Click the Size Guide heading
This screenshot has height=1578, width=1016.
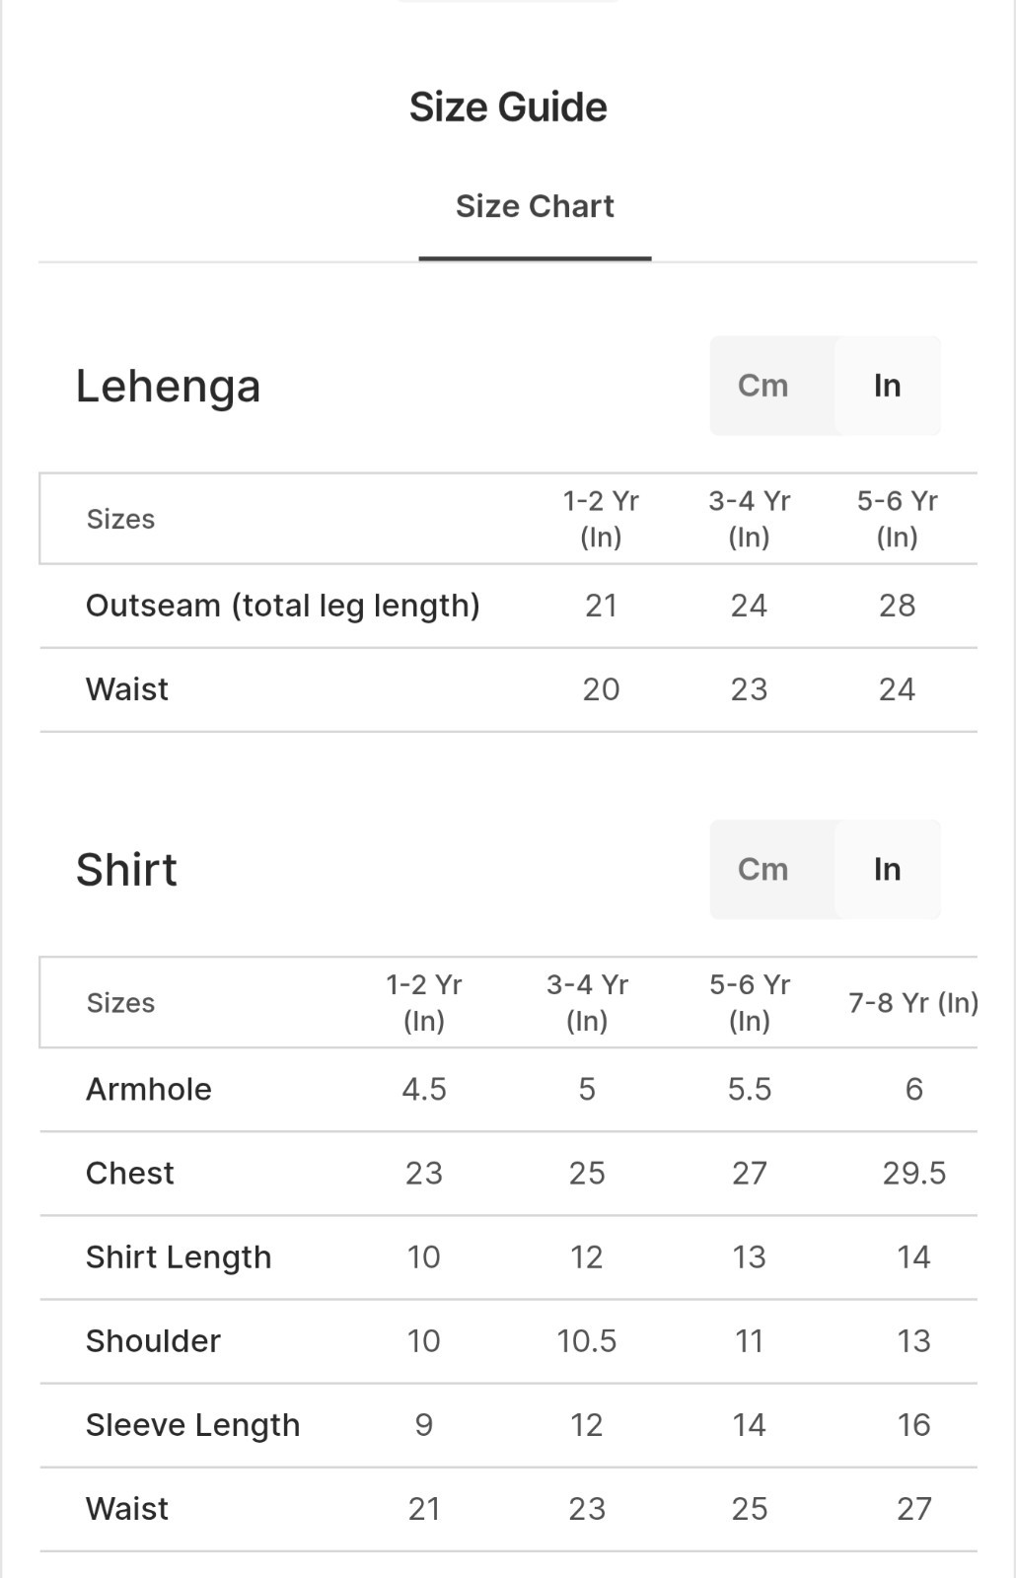pos(508,107)
